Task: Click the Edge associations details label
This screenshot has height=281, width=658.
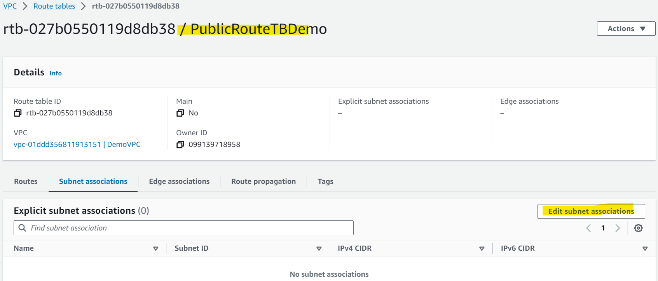Action: (x=529, y=101)
